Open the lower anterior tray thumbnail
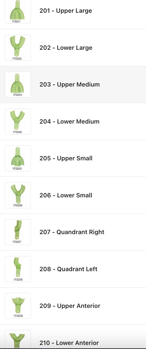Image resolution: width=146 pixels, height=349 pixels. click(x=18, y=339)
